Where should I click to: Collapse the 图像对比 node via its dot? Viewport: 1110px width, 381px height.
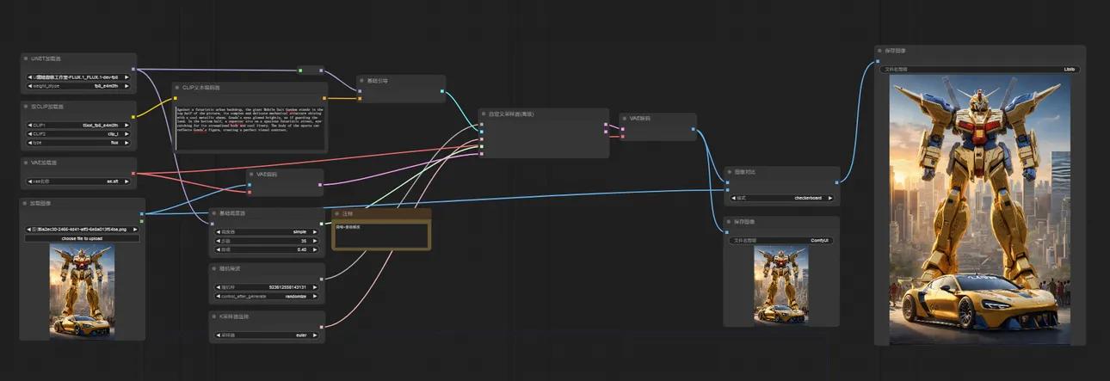coord(729,172)
